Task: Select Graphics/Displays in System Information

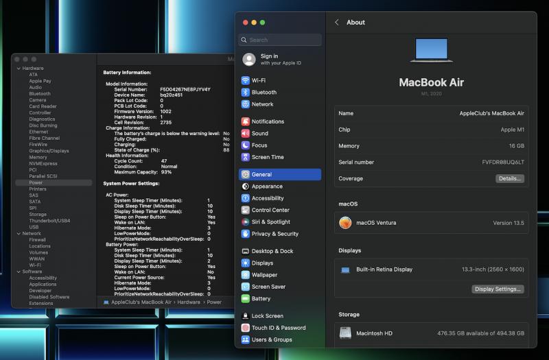Action: pos(49,151)
